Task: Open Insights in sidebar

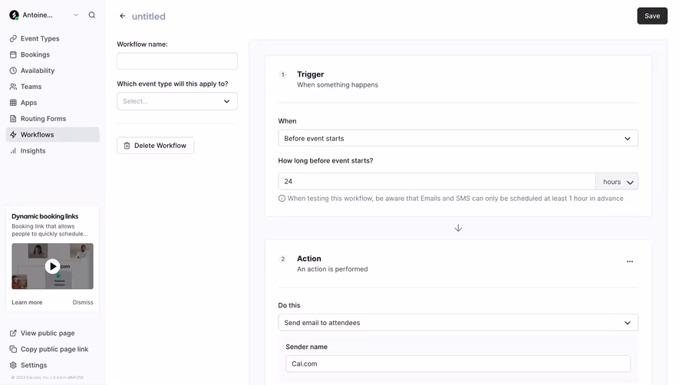Action: point(52,151)
